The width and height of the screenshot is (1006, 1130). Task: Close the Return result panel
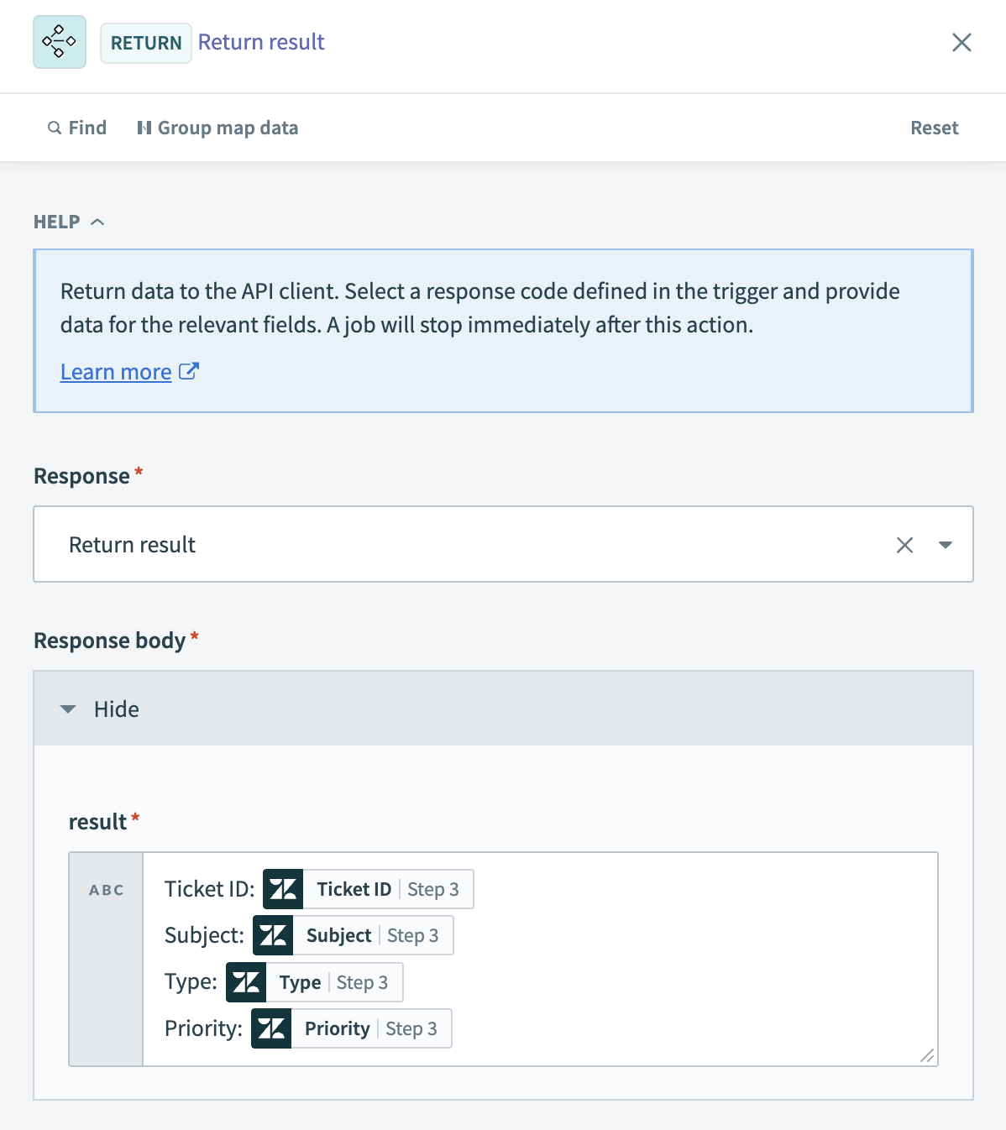[x=961, y=43]
